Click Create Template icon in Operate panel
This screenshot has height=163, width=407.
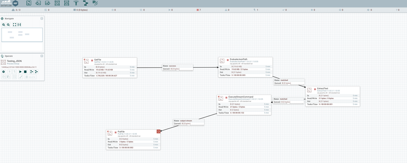(32, 72)
